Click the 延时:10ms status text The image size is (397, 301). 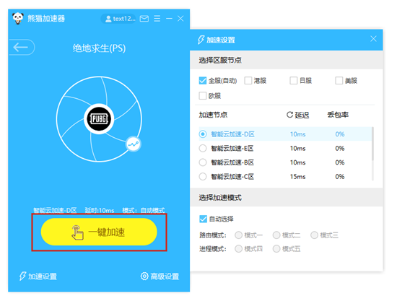(100, 210)
